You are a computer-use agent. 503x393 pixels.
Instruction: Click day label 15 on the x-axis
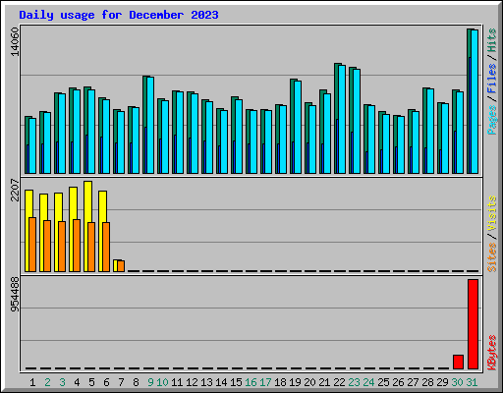[x=236, y=382]
